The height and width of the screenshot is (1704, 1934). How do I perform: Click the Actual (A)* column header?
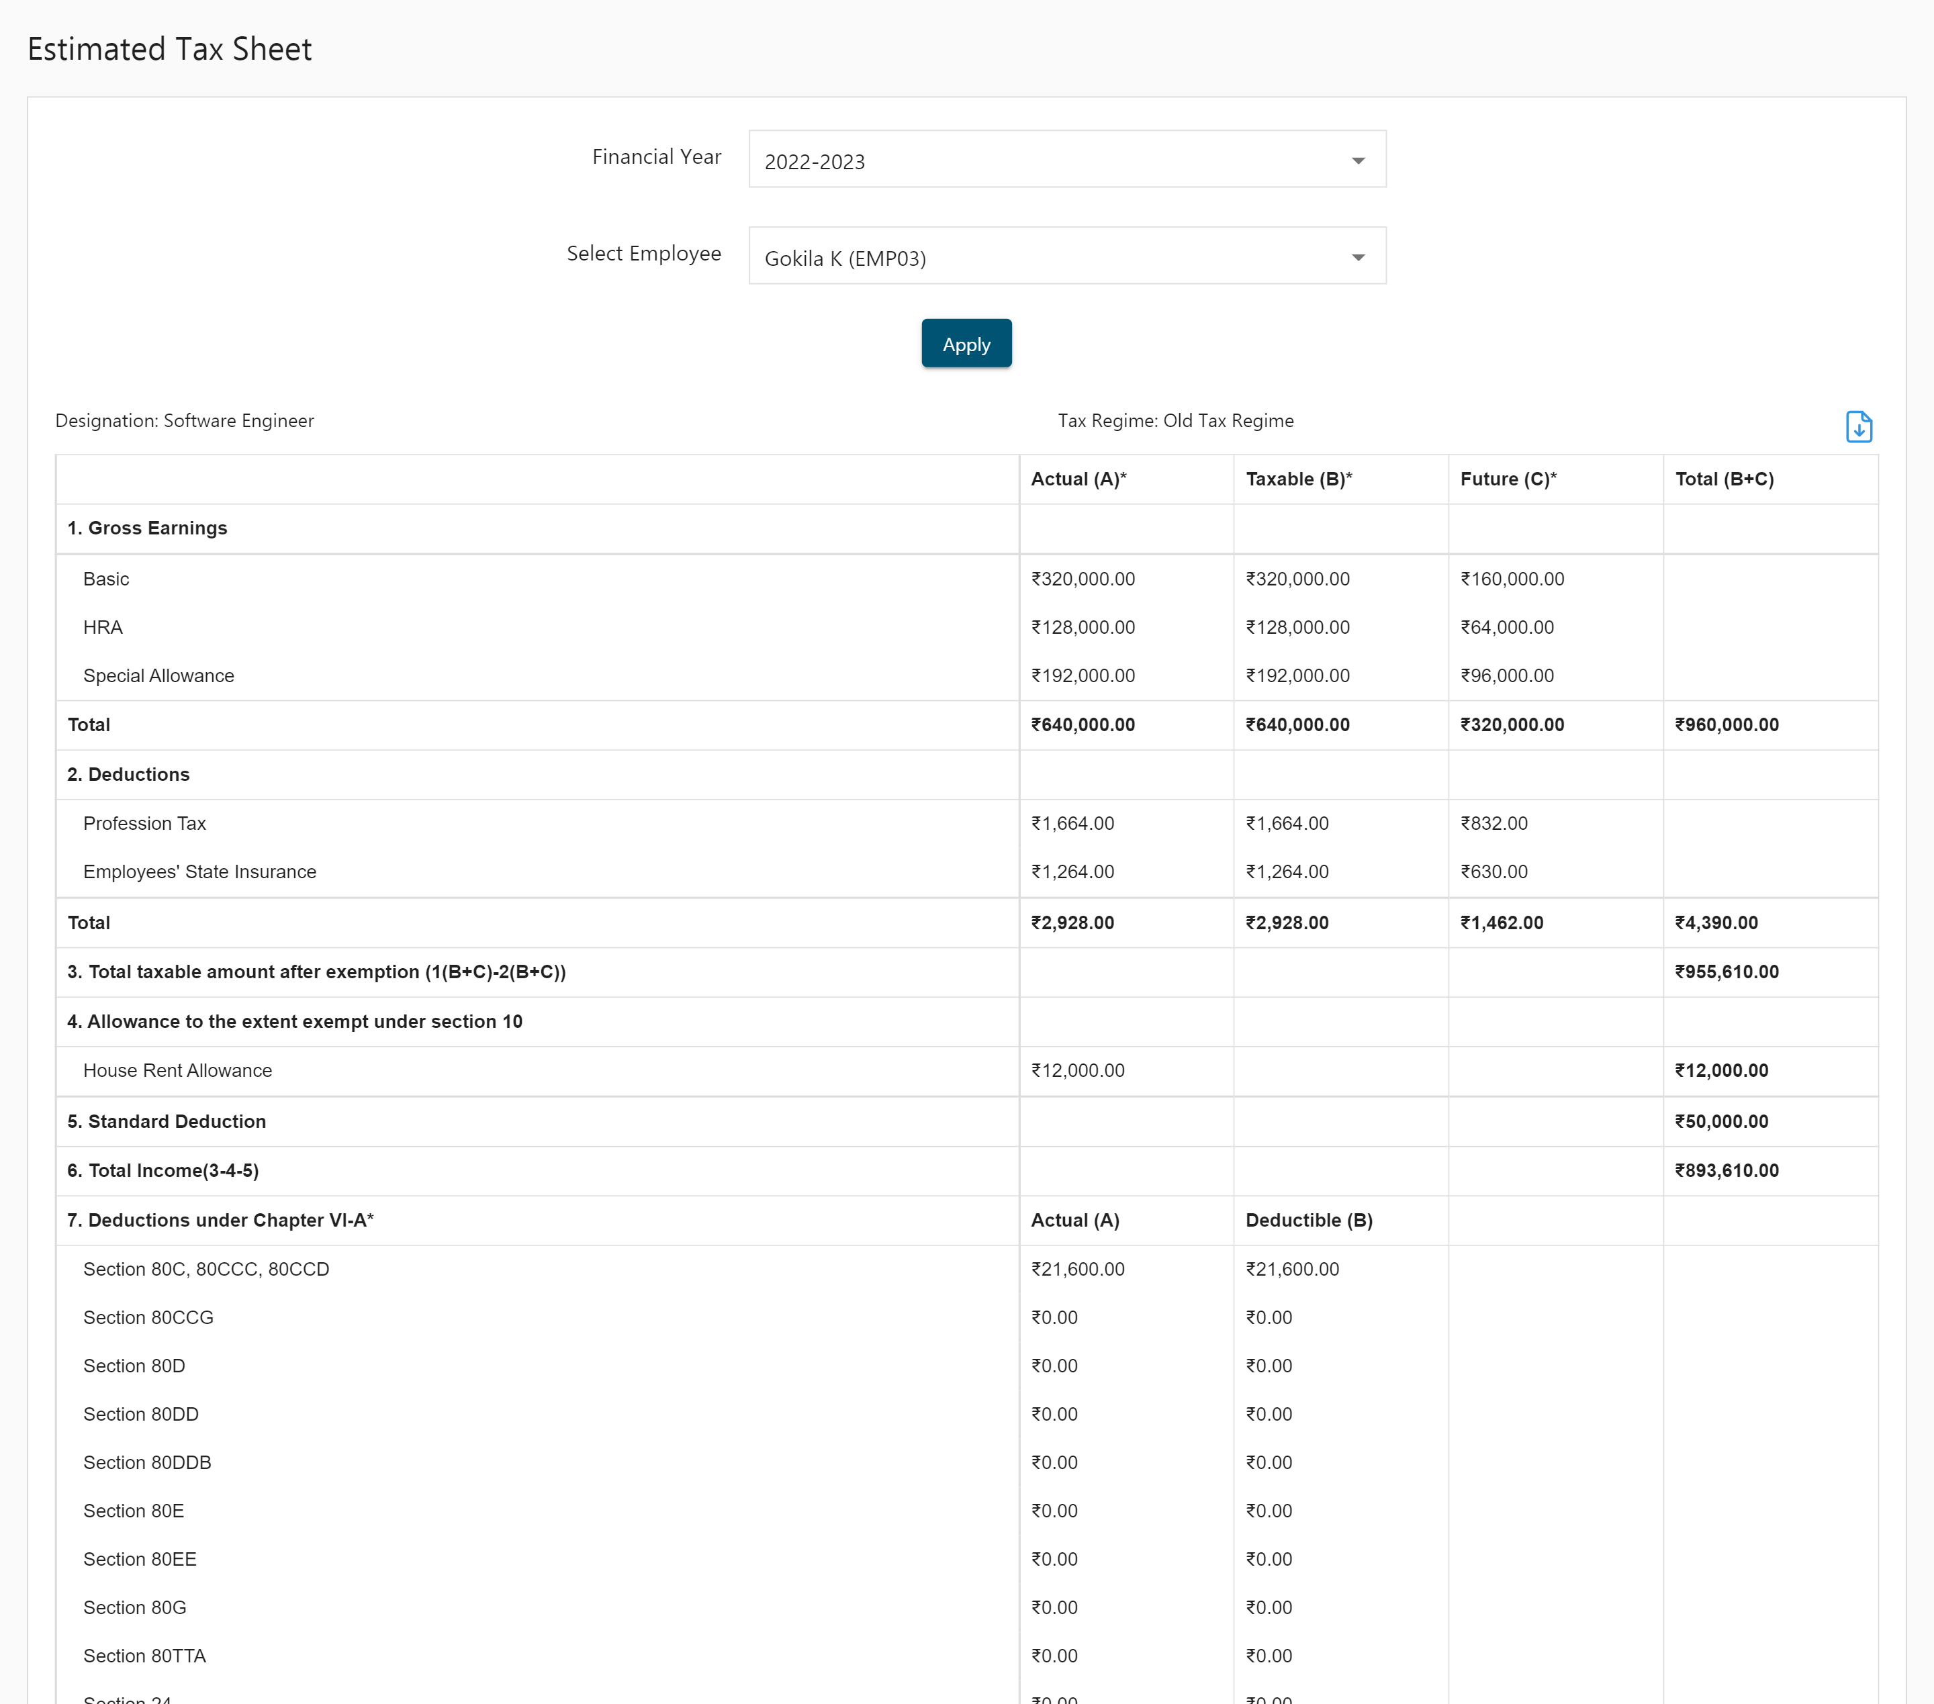click(1078, 479)
